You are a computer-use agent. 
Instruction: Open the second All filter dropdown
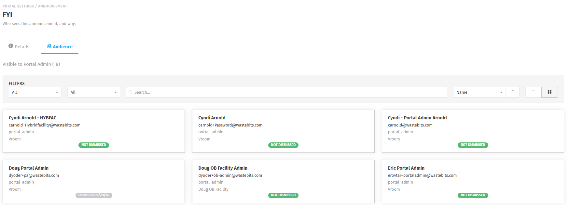tap(94, 92)
